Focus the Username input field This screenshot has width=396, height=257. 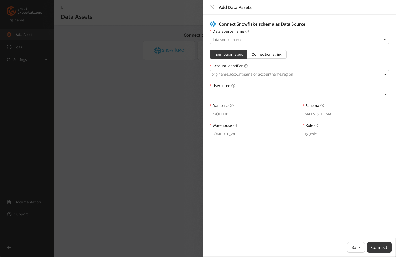(299, 94)
